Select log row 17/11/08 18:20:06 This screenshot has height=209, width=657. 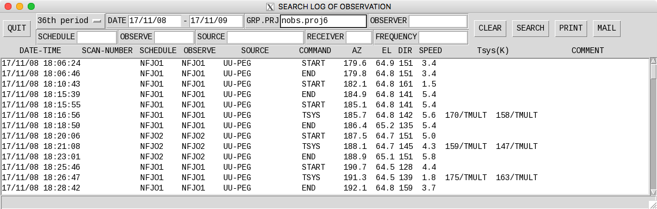click(325, 136)
